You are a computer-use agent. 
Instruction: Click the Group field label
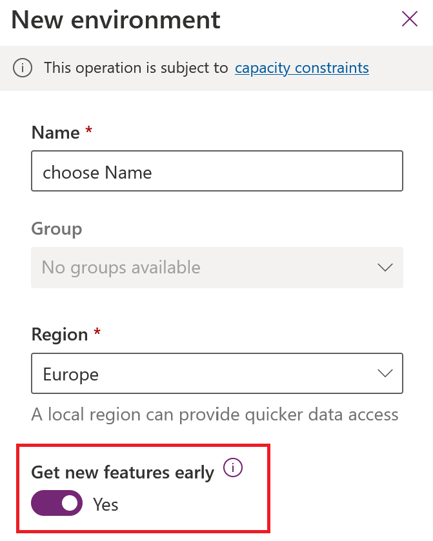pyautogui.click(x=57, y=229)
